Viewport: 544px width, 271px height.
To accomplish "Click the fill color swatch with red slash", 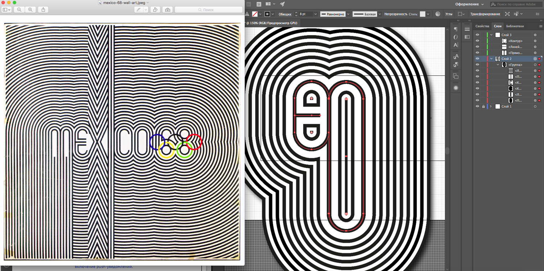I will 255,14.
